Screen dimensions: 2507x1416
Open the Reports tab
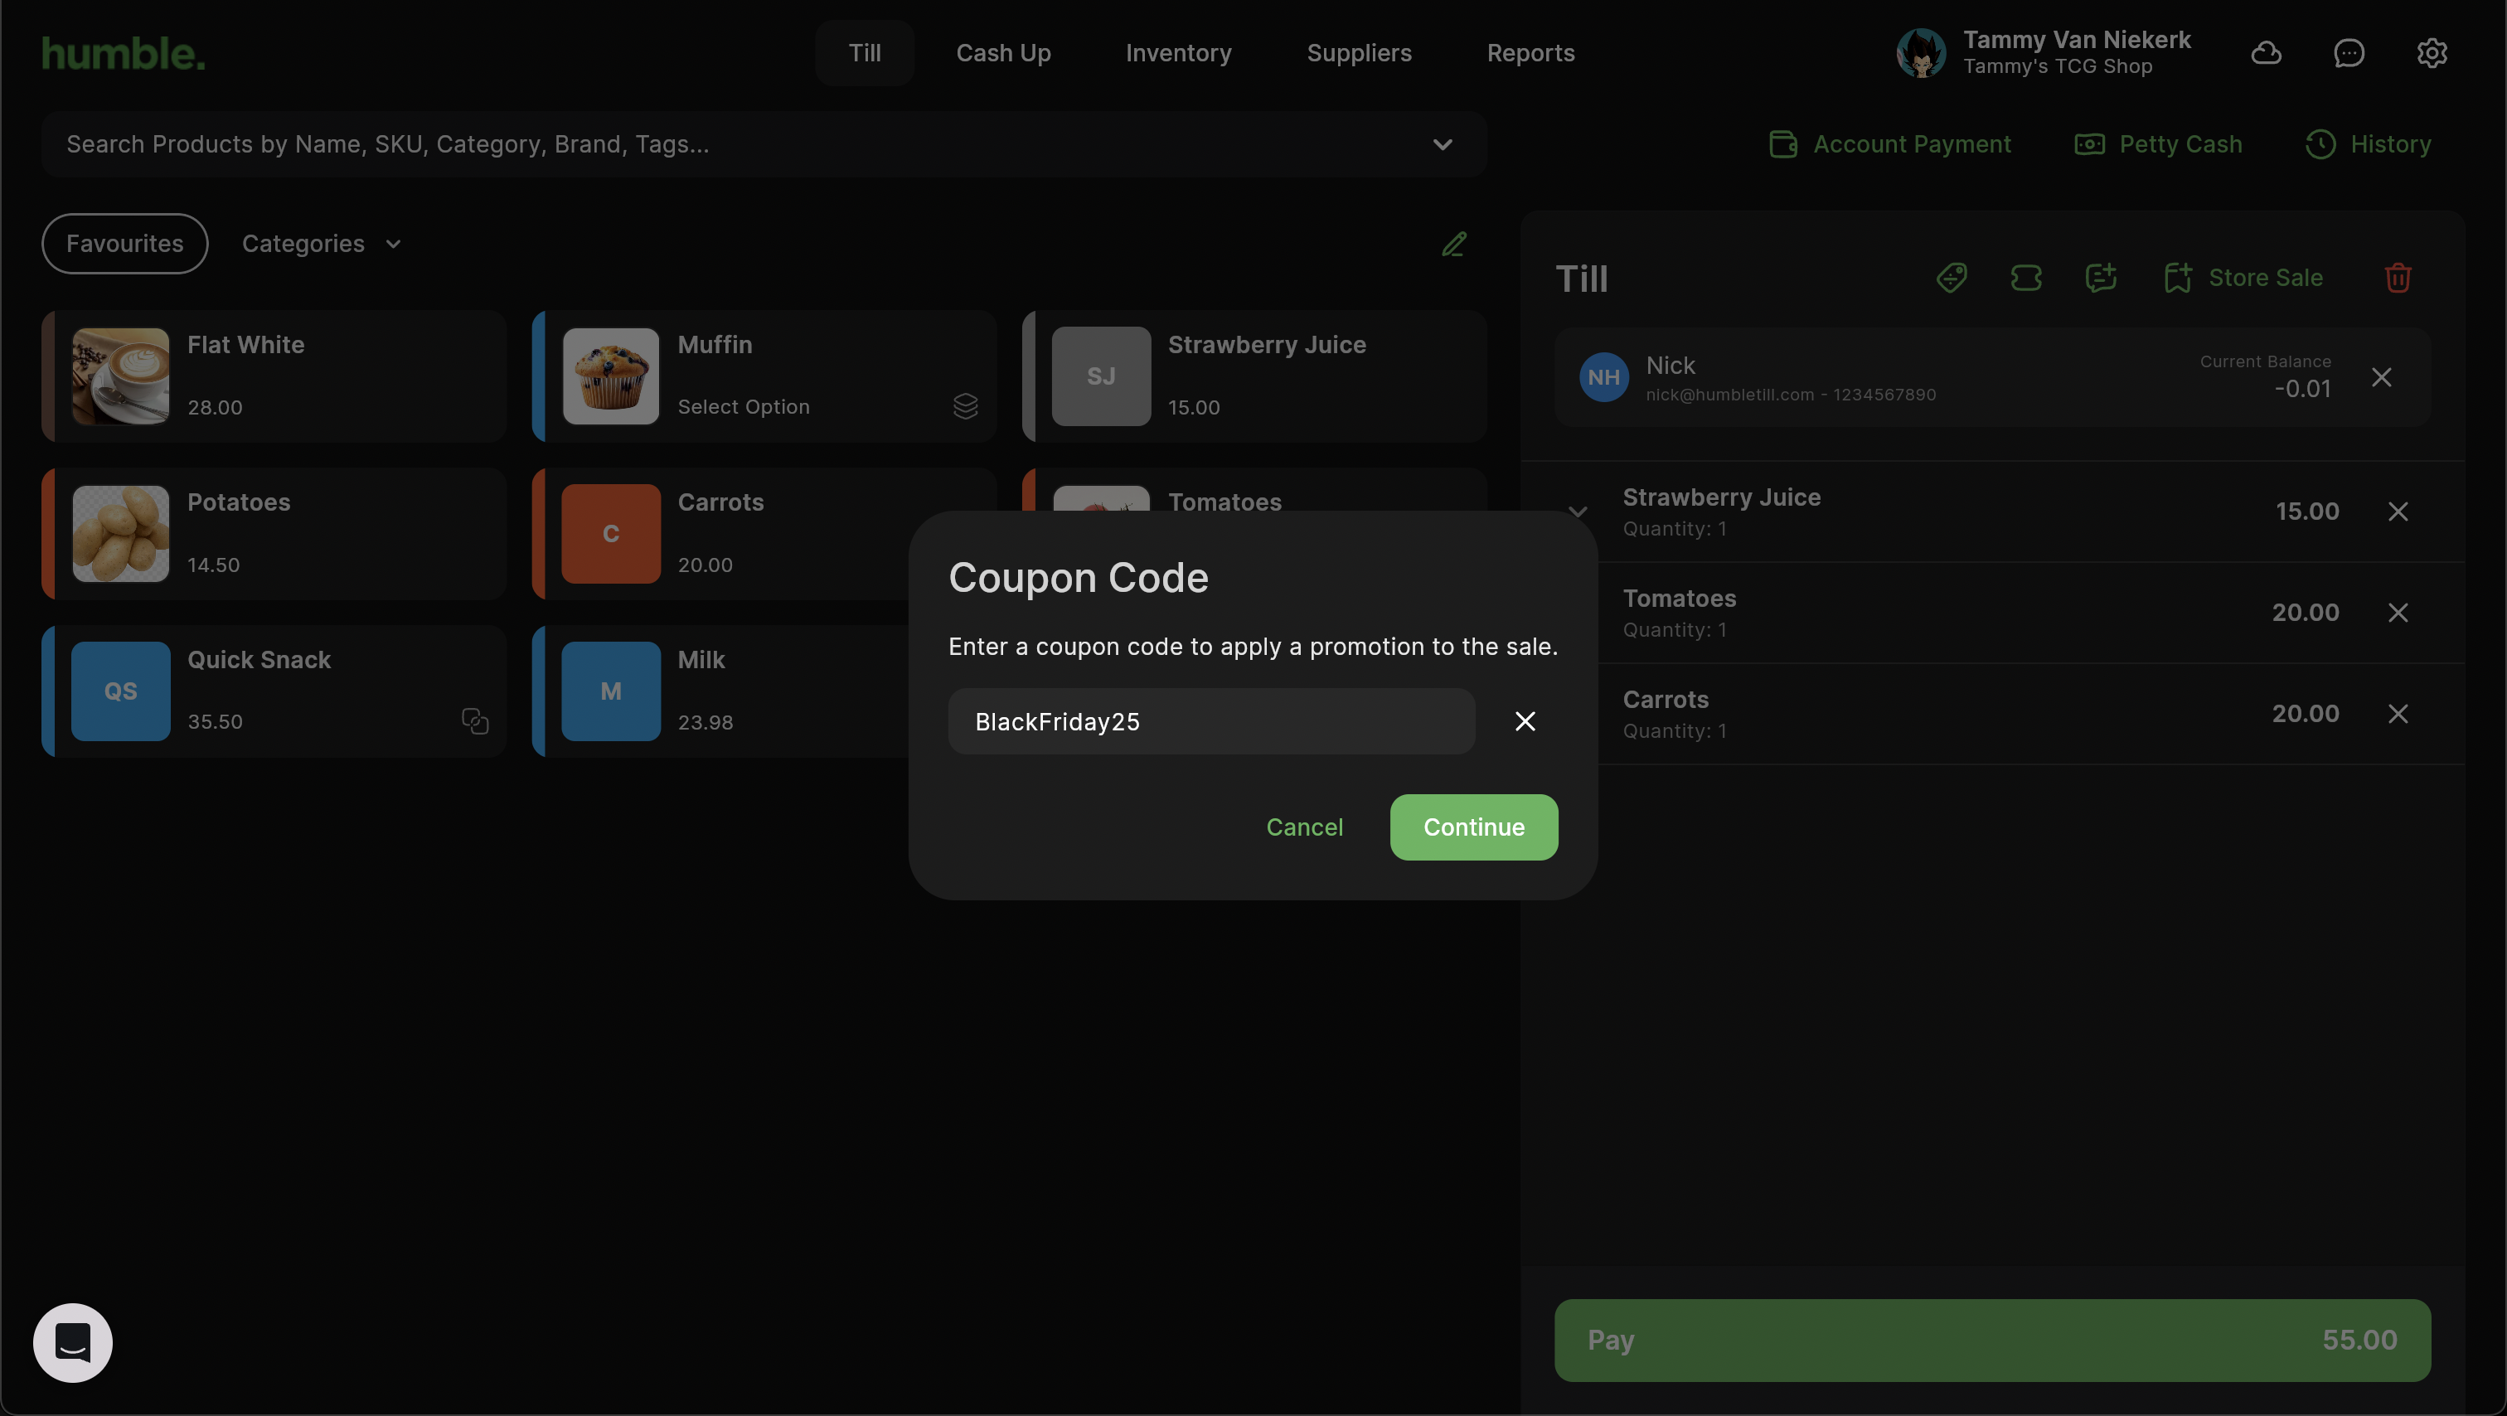click(1530, 52)
